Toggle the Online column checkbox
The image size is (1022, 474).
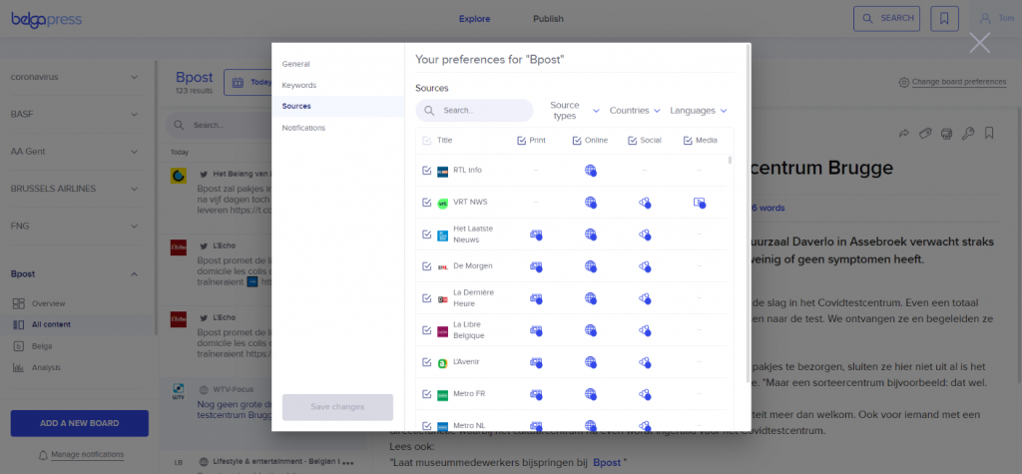pyautogui.click(x=577, y=140)
